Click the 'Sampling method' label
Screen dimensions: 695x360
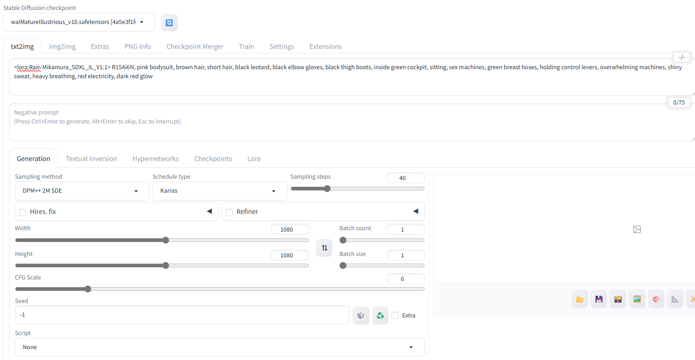point(38,176)
